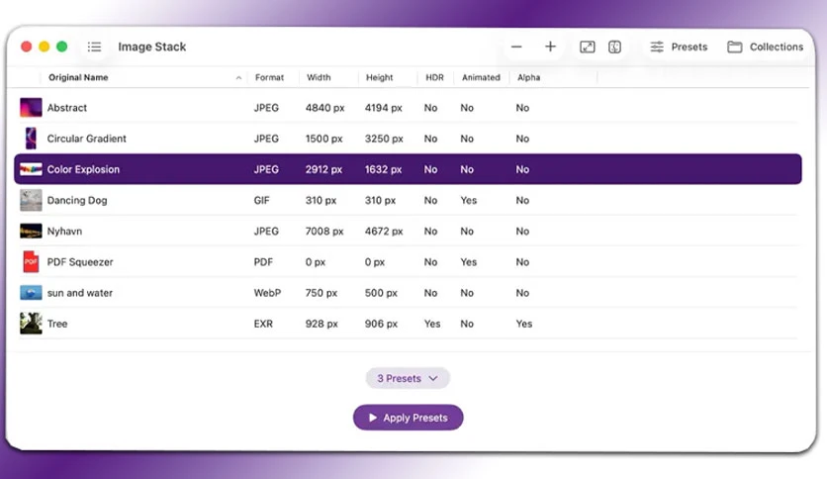Click the plus add image button
This screenshot has height=479, width=827.
550,47
